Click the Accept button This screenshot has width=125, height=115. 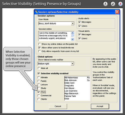[x=100, y=106]
